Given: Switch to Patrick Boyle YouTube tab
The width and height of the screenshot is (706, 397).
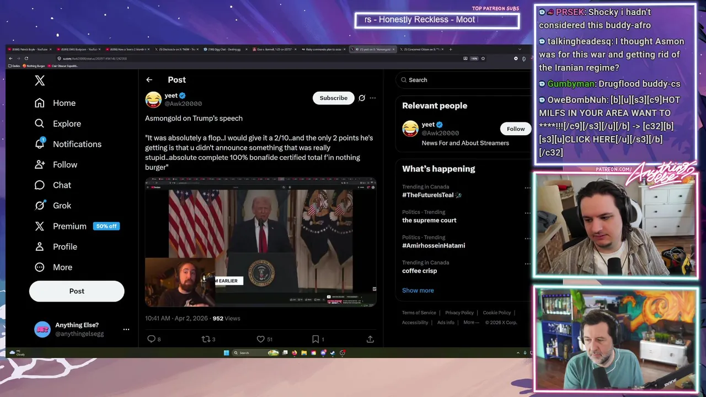Looking at the screenshot, I should (x=30, y=50).
